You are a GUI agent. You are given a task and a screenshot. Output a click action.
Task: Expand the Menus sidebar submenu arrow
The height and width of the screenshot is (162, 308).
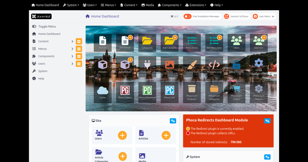coord(72,49)
